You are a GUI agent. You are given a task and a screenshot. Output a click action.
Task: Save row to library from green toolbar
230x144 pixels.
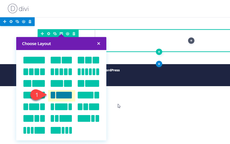(x=68, y=34)
